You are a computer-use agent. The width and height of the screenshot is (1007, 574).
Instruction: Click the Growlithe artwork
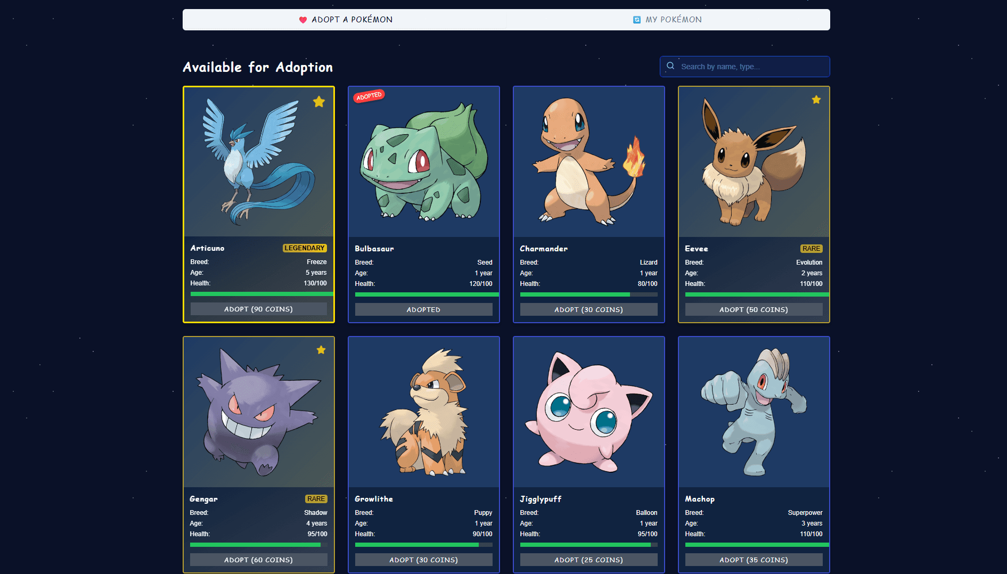(x=424, y=412)
